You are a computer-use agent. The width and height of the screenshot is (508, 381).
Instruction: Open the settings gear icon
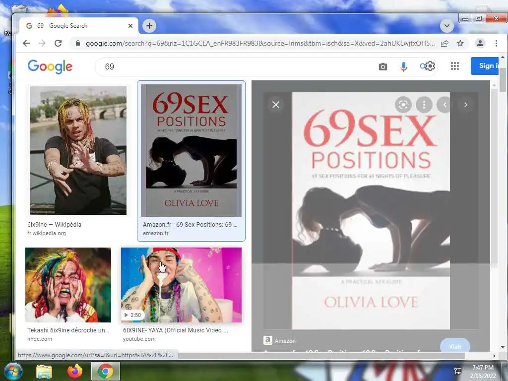(430, 66)
